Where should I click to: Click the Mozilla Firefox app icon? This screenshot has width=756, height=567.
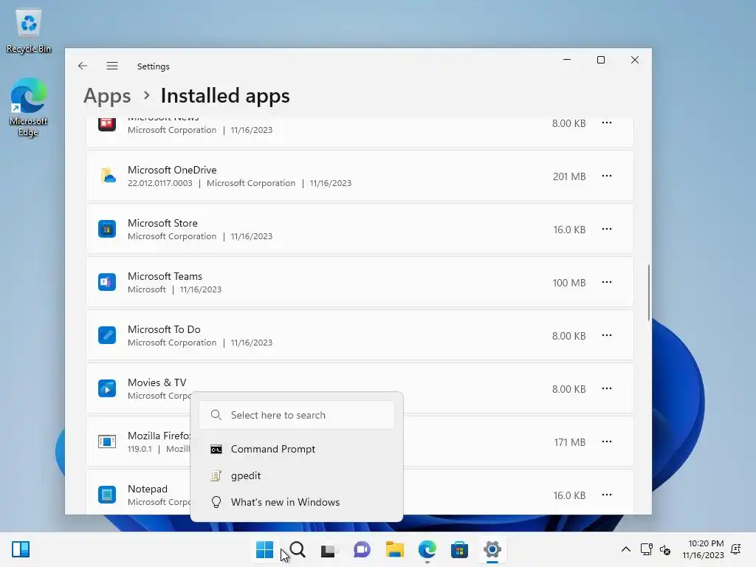coord(107,441)
